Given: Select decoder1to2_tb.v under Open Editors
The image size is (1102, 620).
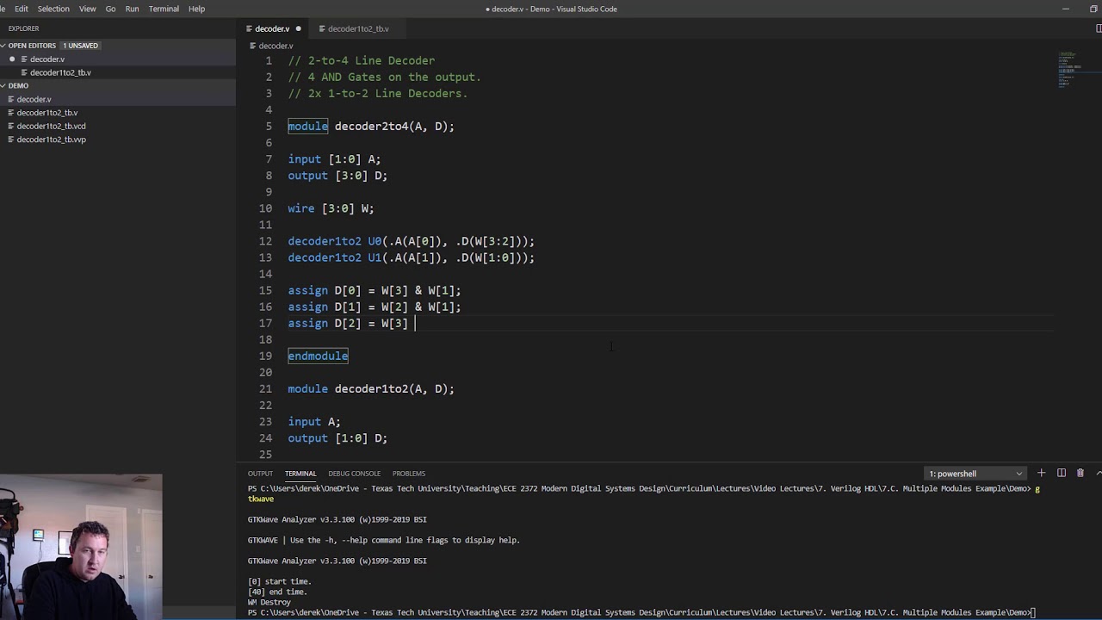Looking at the screenshot, I should coord(60,72).
